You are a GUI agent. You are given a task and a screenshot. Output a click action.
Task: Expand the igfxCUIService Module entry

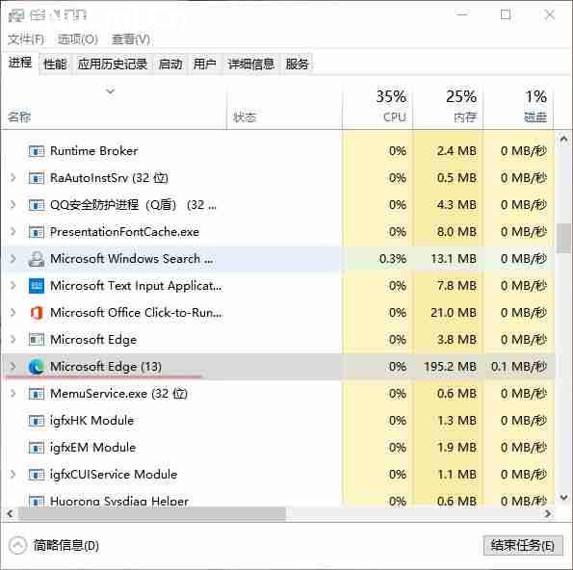pos(13,475)
